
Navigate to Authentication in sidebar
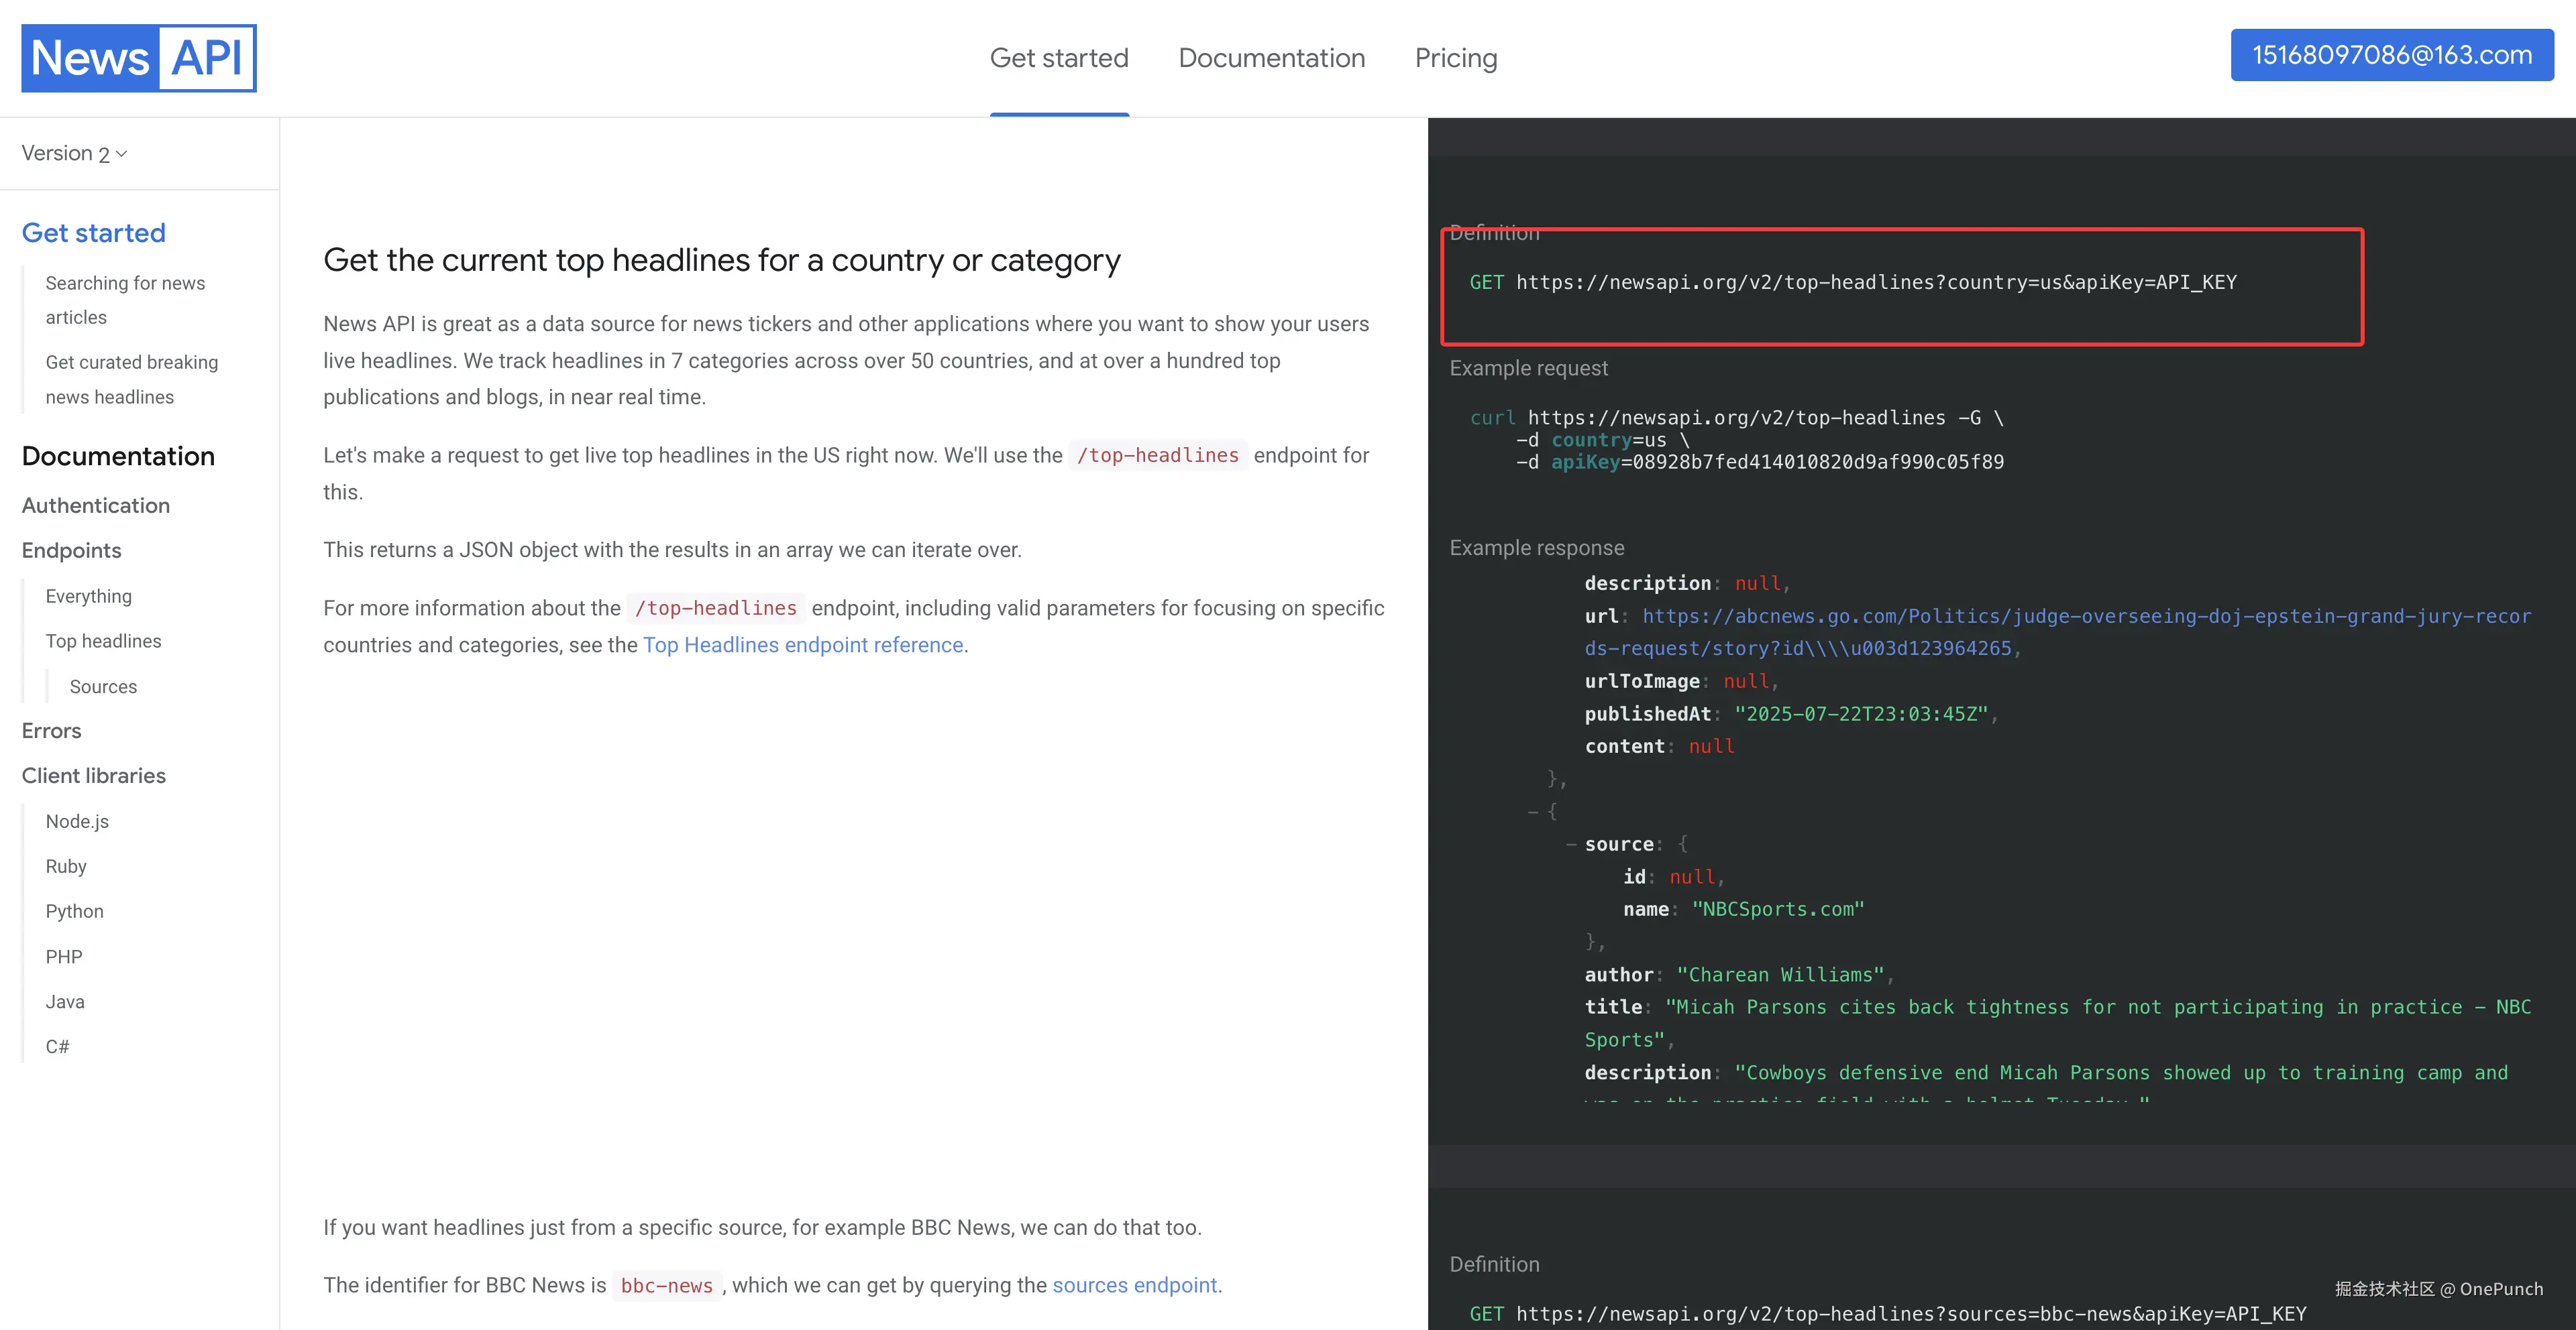pos(96,505)
